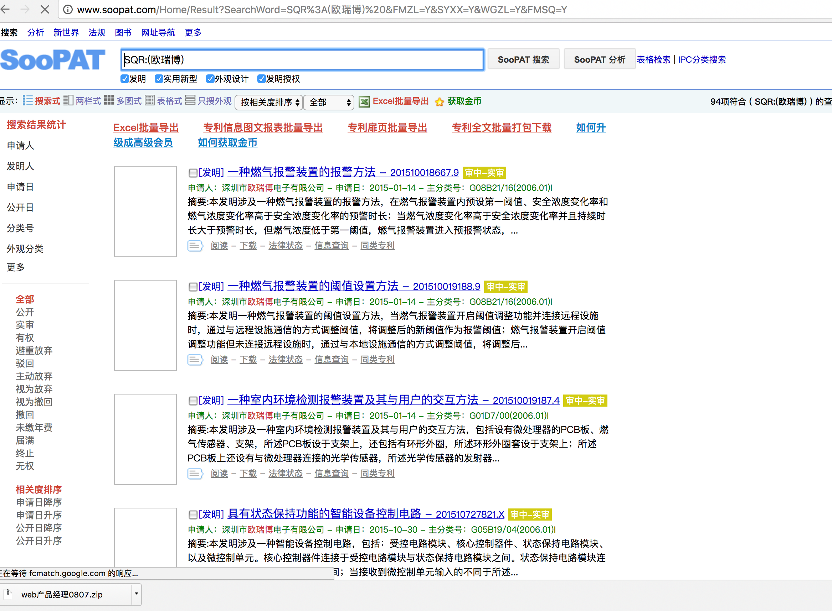Click read icon under patent 201510018667.9
The height and width of the screenshot is (611, 832).
tap(195, 246)
